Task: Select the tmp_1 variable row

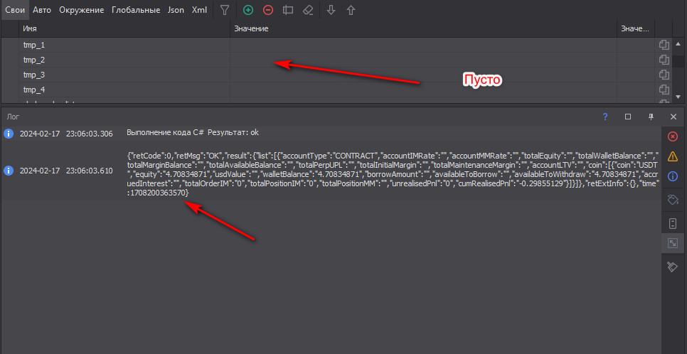Action: pyautogui.click(x=336, y=45)
